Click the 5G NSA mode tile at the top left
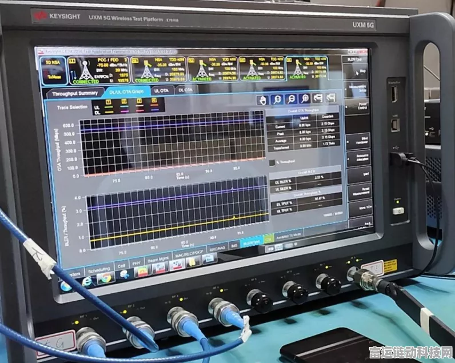This screenshot has width=455, height=363. [53, 71]
